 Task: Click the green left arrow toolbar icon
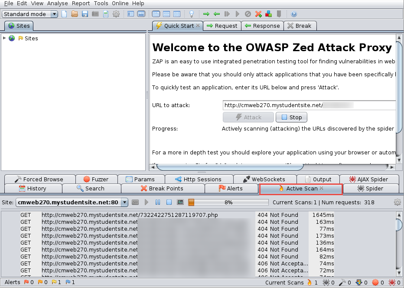tap(217, 14)
